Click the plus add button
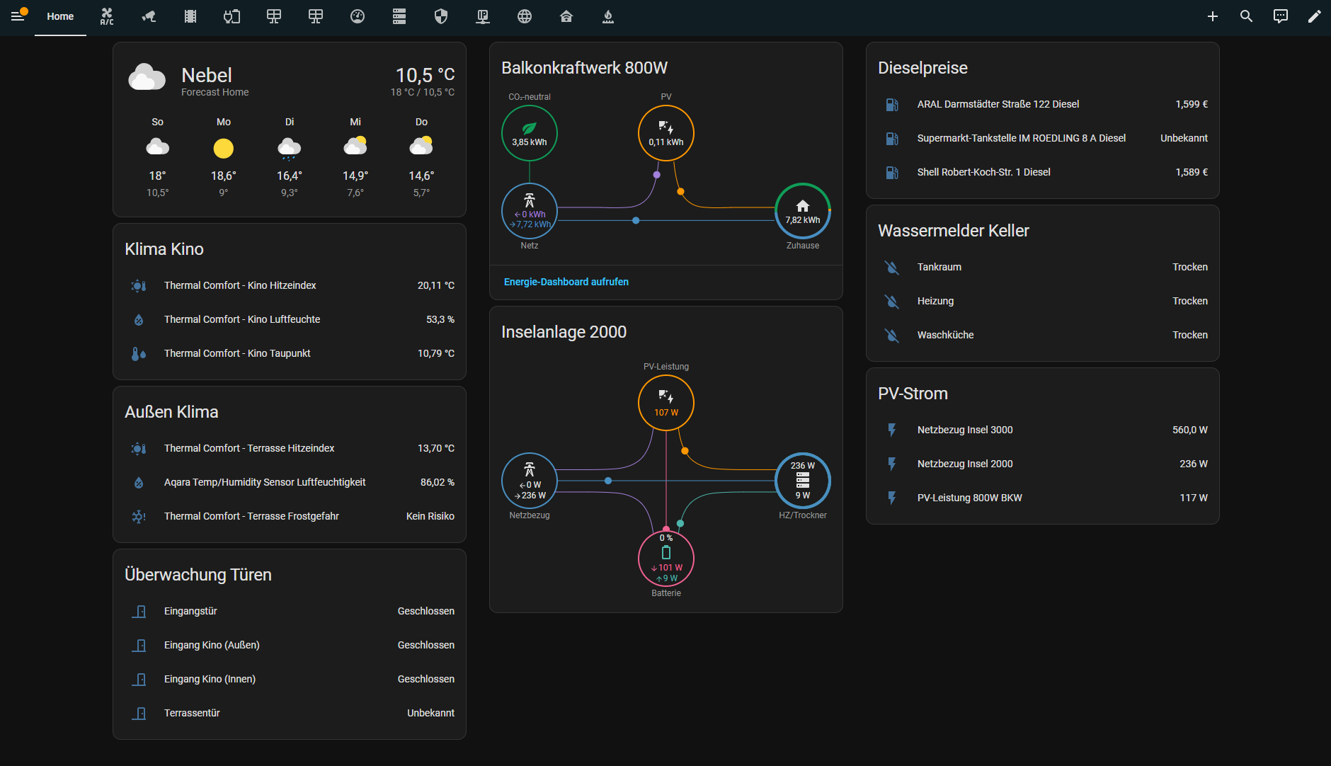The image size is (1331, 766). (1213, 16)
